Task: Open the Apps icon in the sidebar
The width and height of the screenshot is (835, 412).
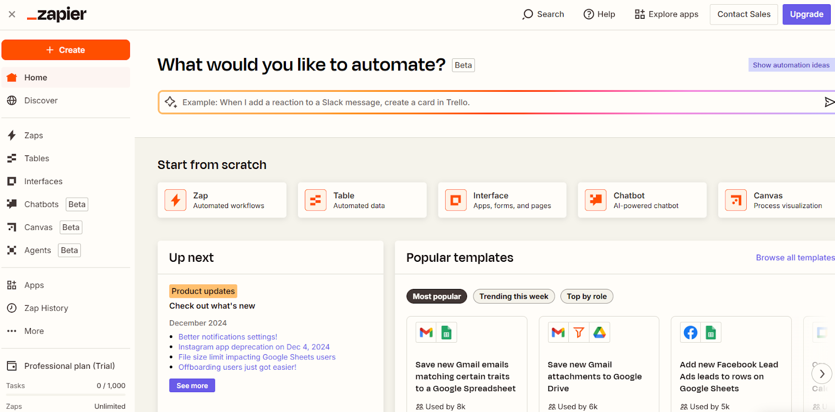Action: [x=12, y=285]
